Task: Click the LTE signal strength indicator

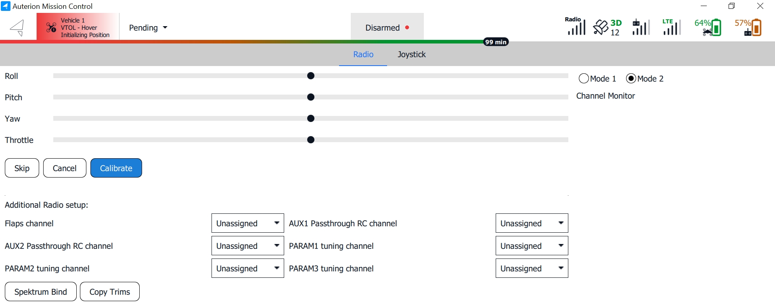Action: pos(671,27)
